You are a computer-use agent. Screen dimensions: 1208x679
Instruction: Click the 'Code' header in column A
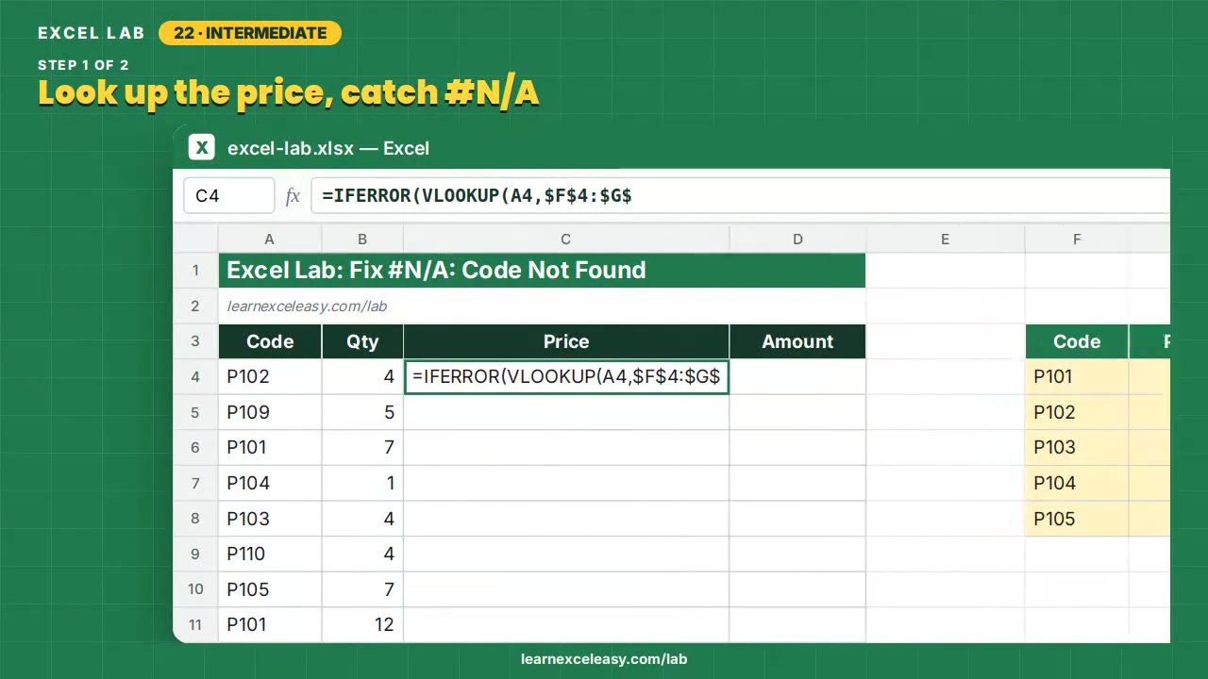[x=270, y=341]
